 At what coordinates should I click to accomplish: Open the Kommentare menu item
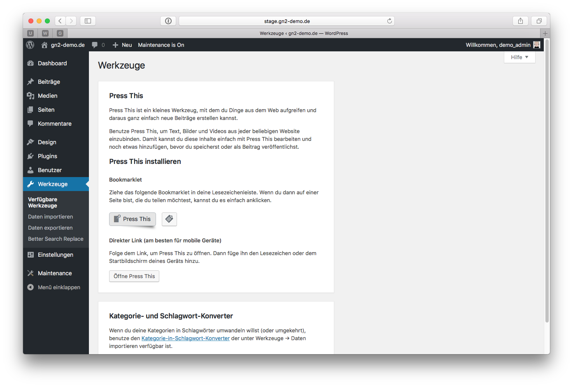(x=56, y=124)
